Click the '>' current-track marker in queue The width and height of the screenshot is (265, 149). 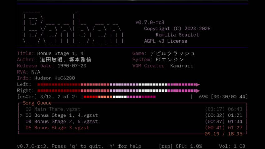point(21,115)
